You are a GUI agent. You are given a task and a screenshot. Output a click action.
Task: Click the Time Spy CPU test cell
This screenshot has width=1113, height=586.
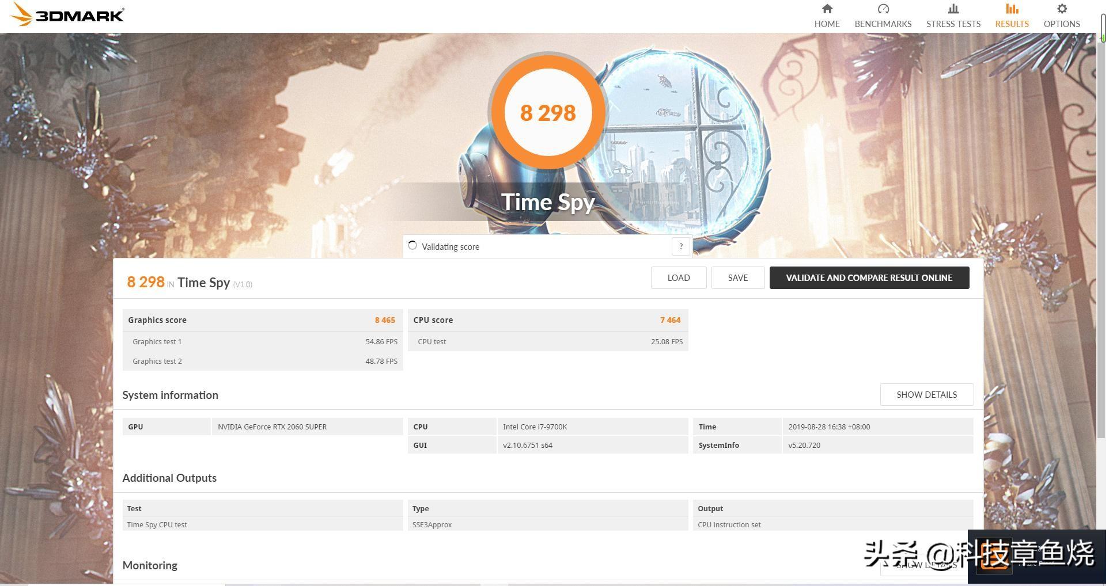tap(263, 525)
